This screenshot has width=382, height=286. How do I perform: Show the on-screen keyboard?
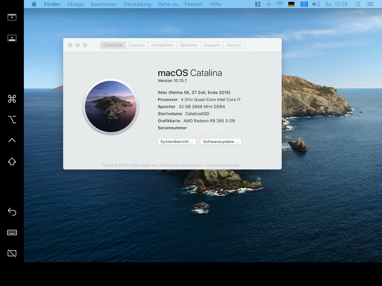[x=12, y=233]
